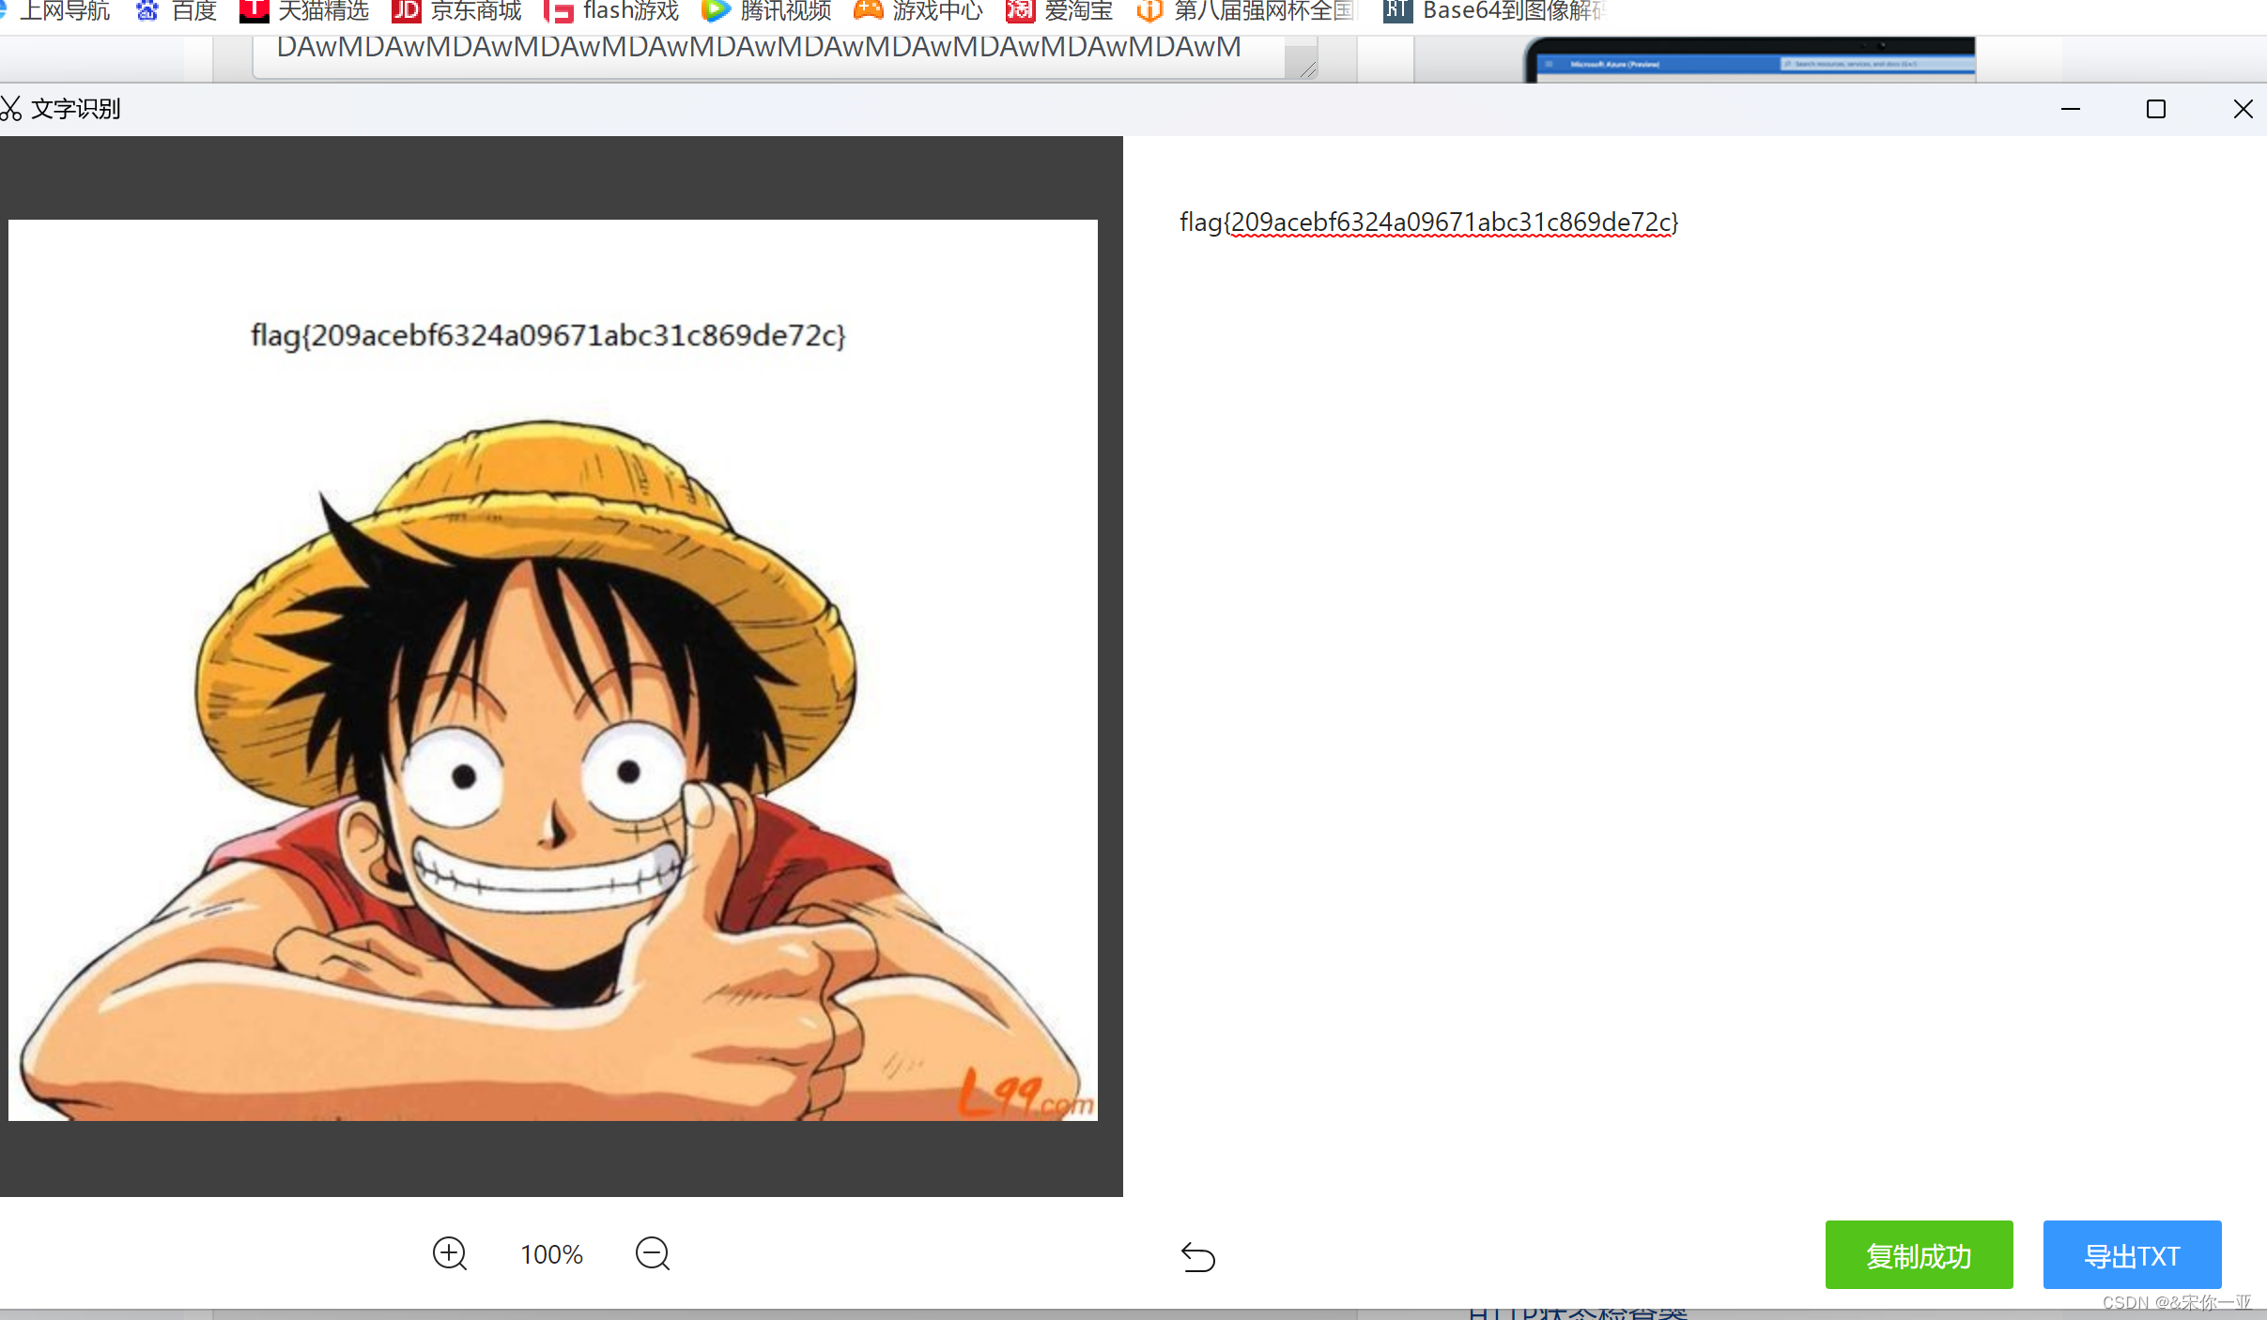Viewport: 2267px width, 1320px height.
Task: Maximize the 文字识别 window
Action: [2156, 109]
